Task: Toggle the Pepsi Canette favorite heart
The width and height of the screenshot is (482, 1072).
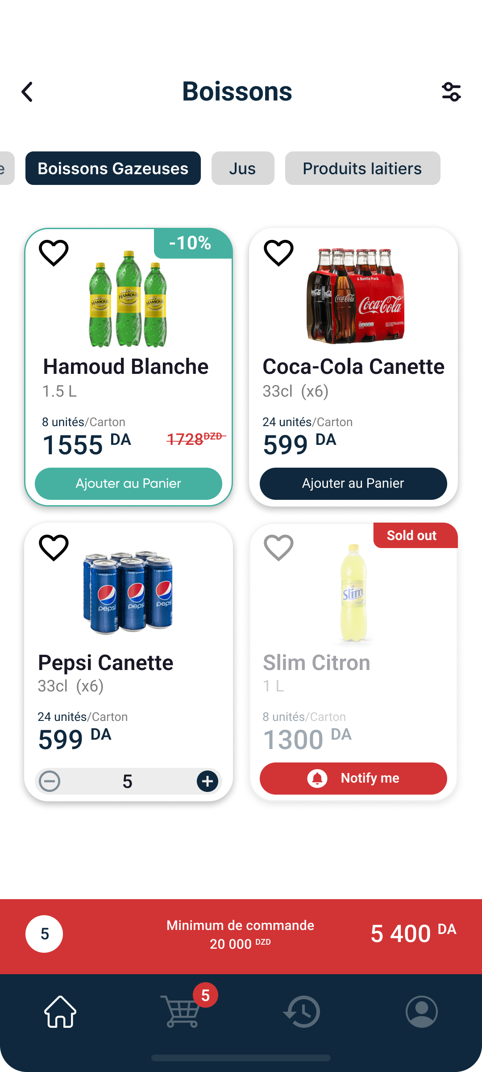Action: click(x=54, y=548)
